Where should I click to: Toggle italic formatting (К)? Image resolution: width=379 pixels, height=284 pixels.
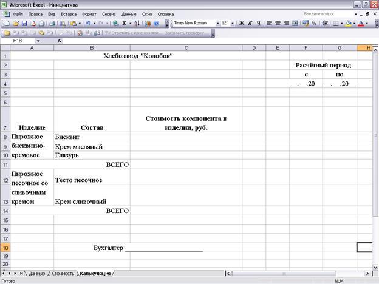coord(250,23)
